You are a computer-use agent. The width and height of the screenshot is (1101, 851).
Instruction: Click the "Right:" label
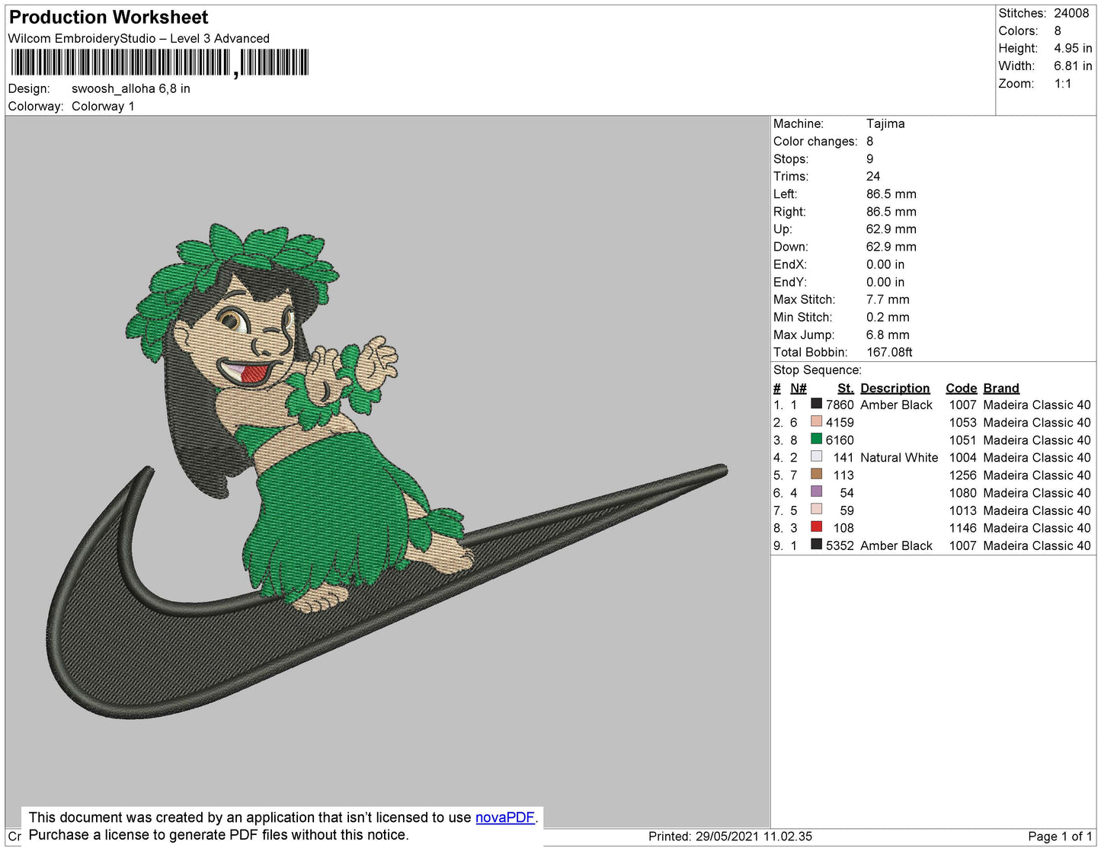pos(789,211)
